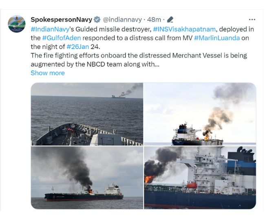
Task: Open the three-dot more options menu
Action: (x=252, y=20)
